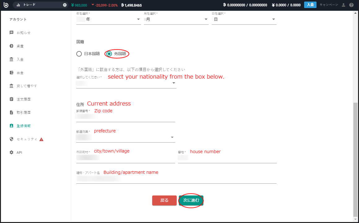Open the birth month 月 dropdown
359x223 pixels.
(x=176, y=19)
